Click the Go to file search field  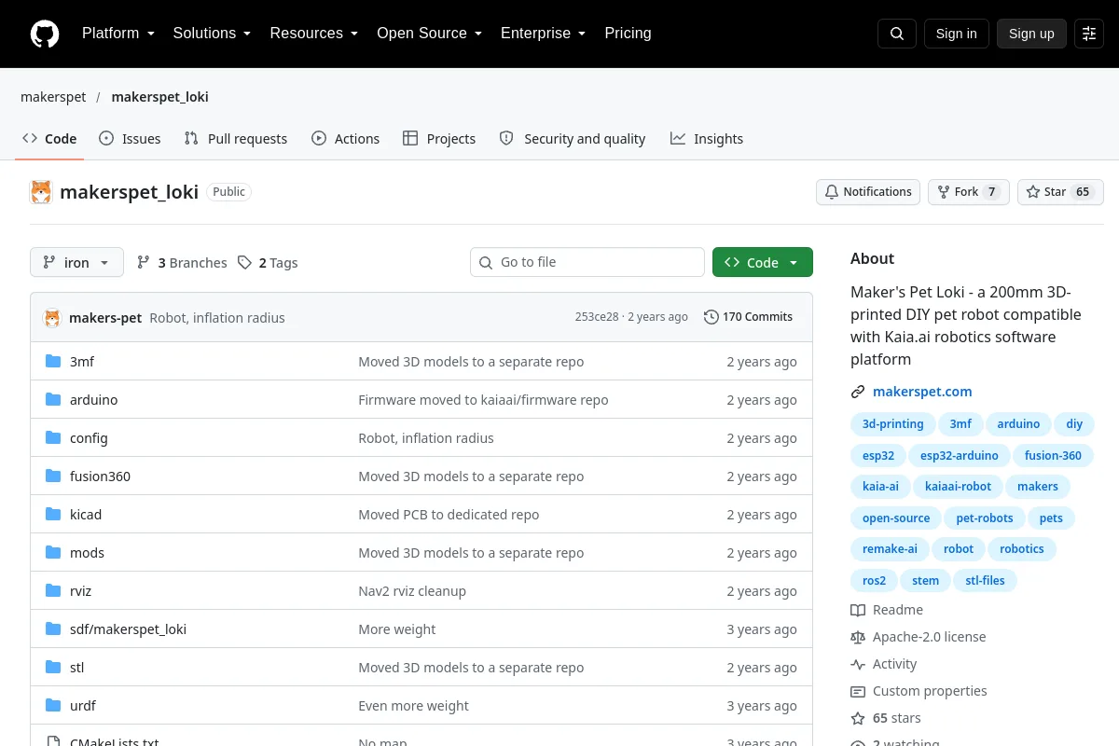coord(587,263)
